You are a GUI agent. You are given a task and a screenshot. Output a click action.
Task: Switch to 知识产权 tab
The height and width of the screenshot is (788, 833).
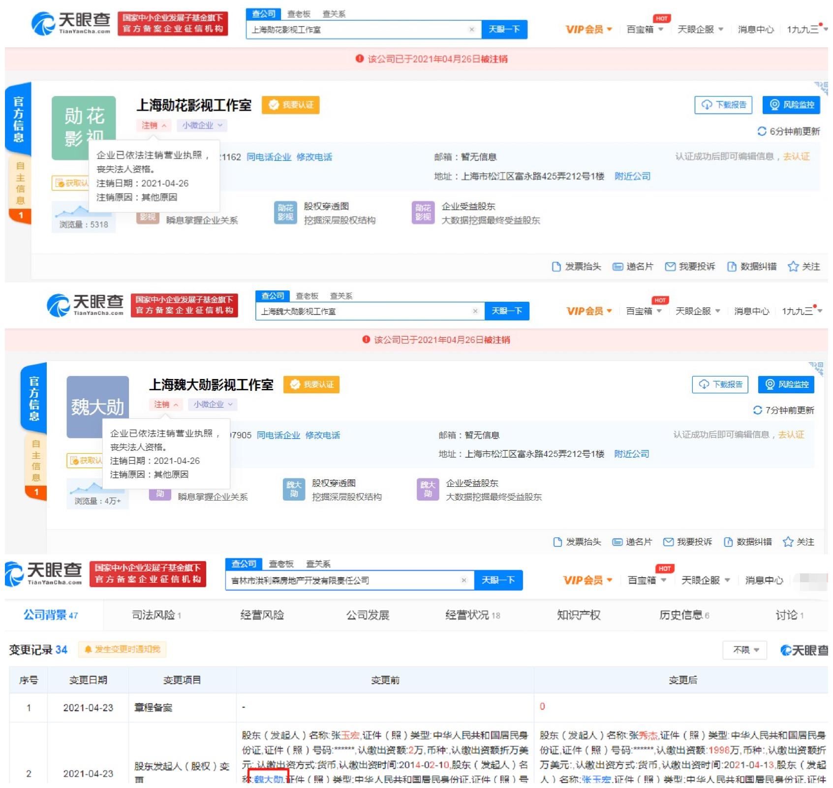coord(579,615)
